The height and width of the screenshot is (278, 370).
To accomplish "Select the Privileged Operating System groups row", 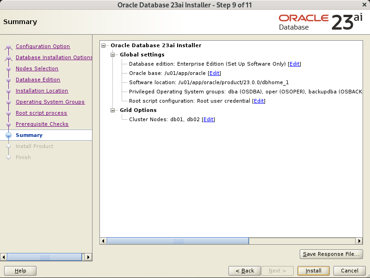I will coord(246,92).
